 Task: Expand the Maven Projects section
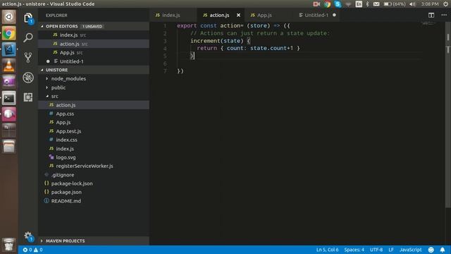[94, 241]
